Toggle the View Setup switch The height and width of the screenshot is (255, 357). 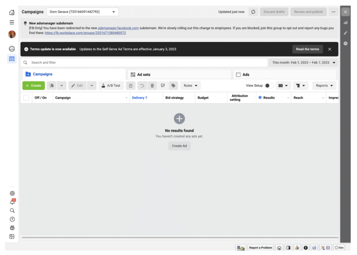[269, 86]
